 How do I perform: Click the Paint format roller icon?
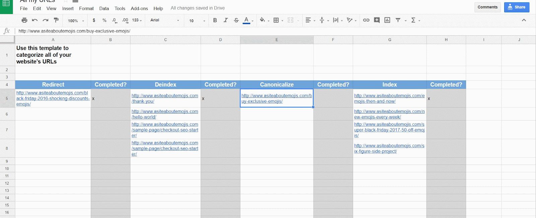pos(56,20)
